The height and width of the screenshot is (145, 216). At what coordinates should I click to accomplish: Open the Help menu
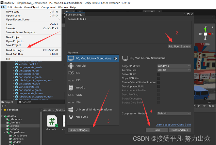[73, 7]
